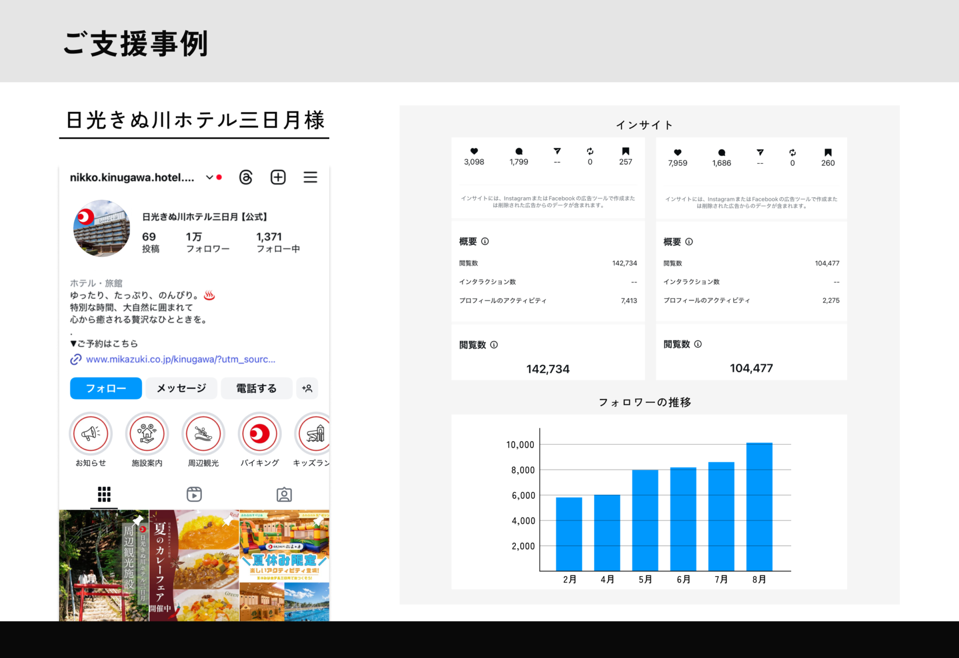Click the 1万 フォロワー count
This screenshot has width=959, height=658.
pyautogui.click(x=207, y=242)
